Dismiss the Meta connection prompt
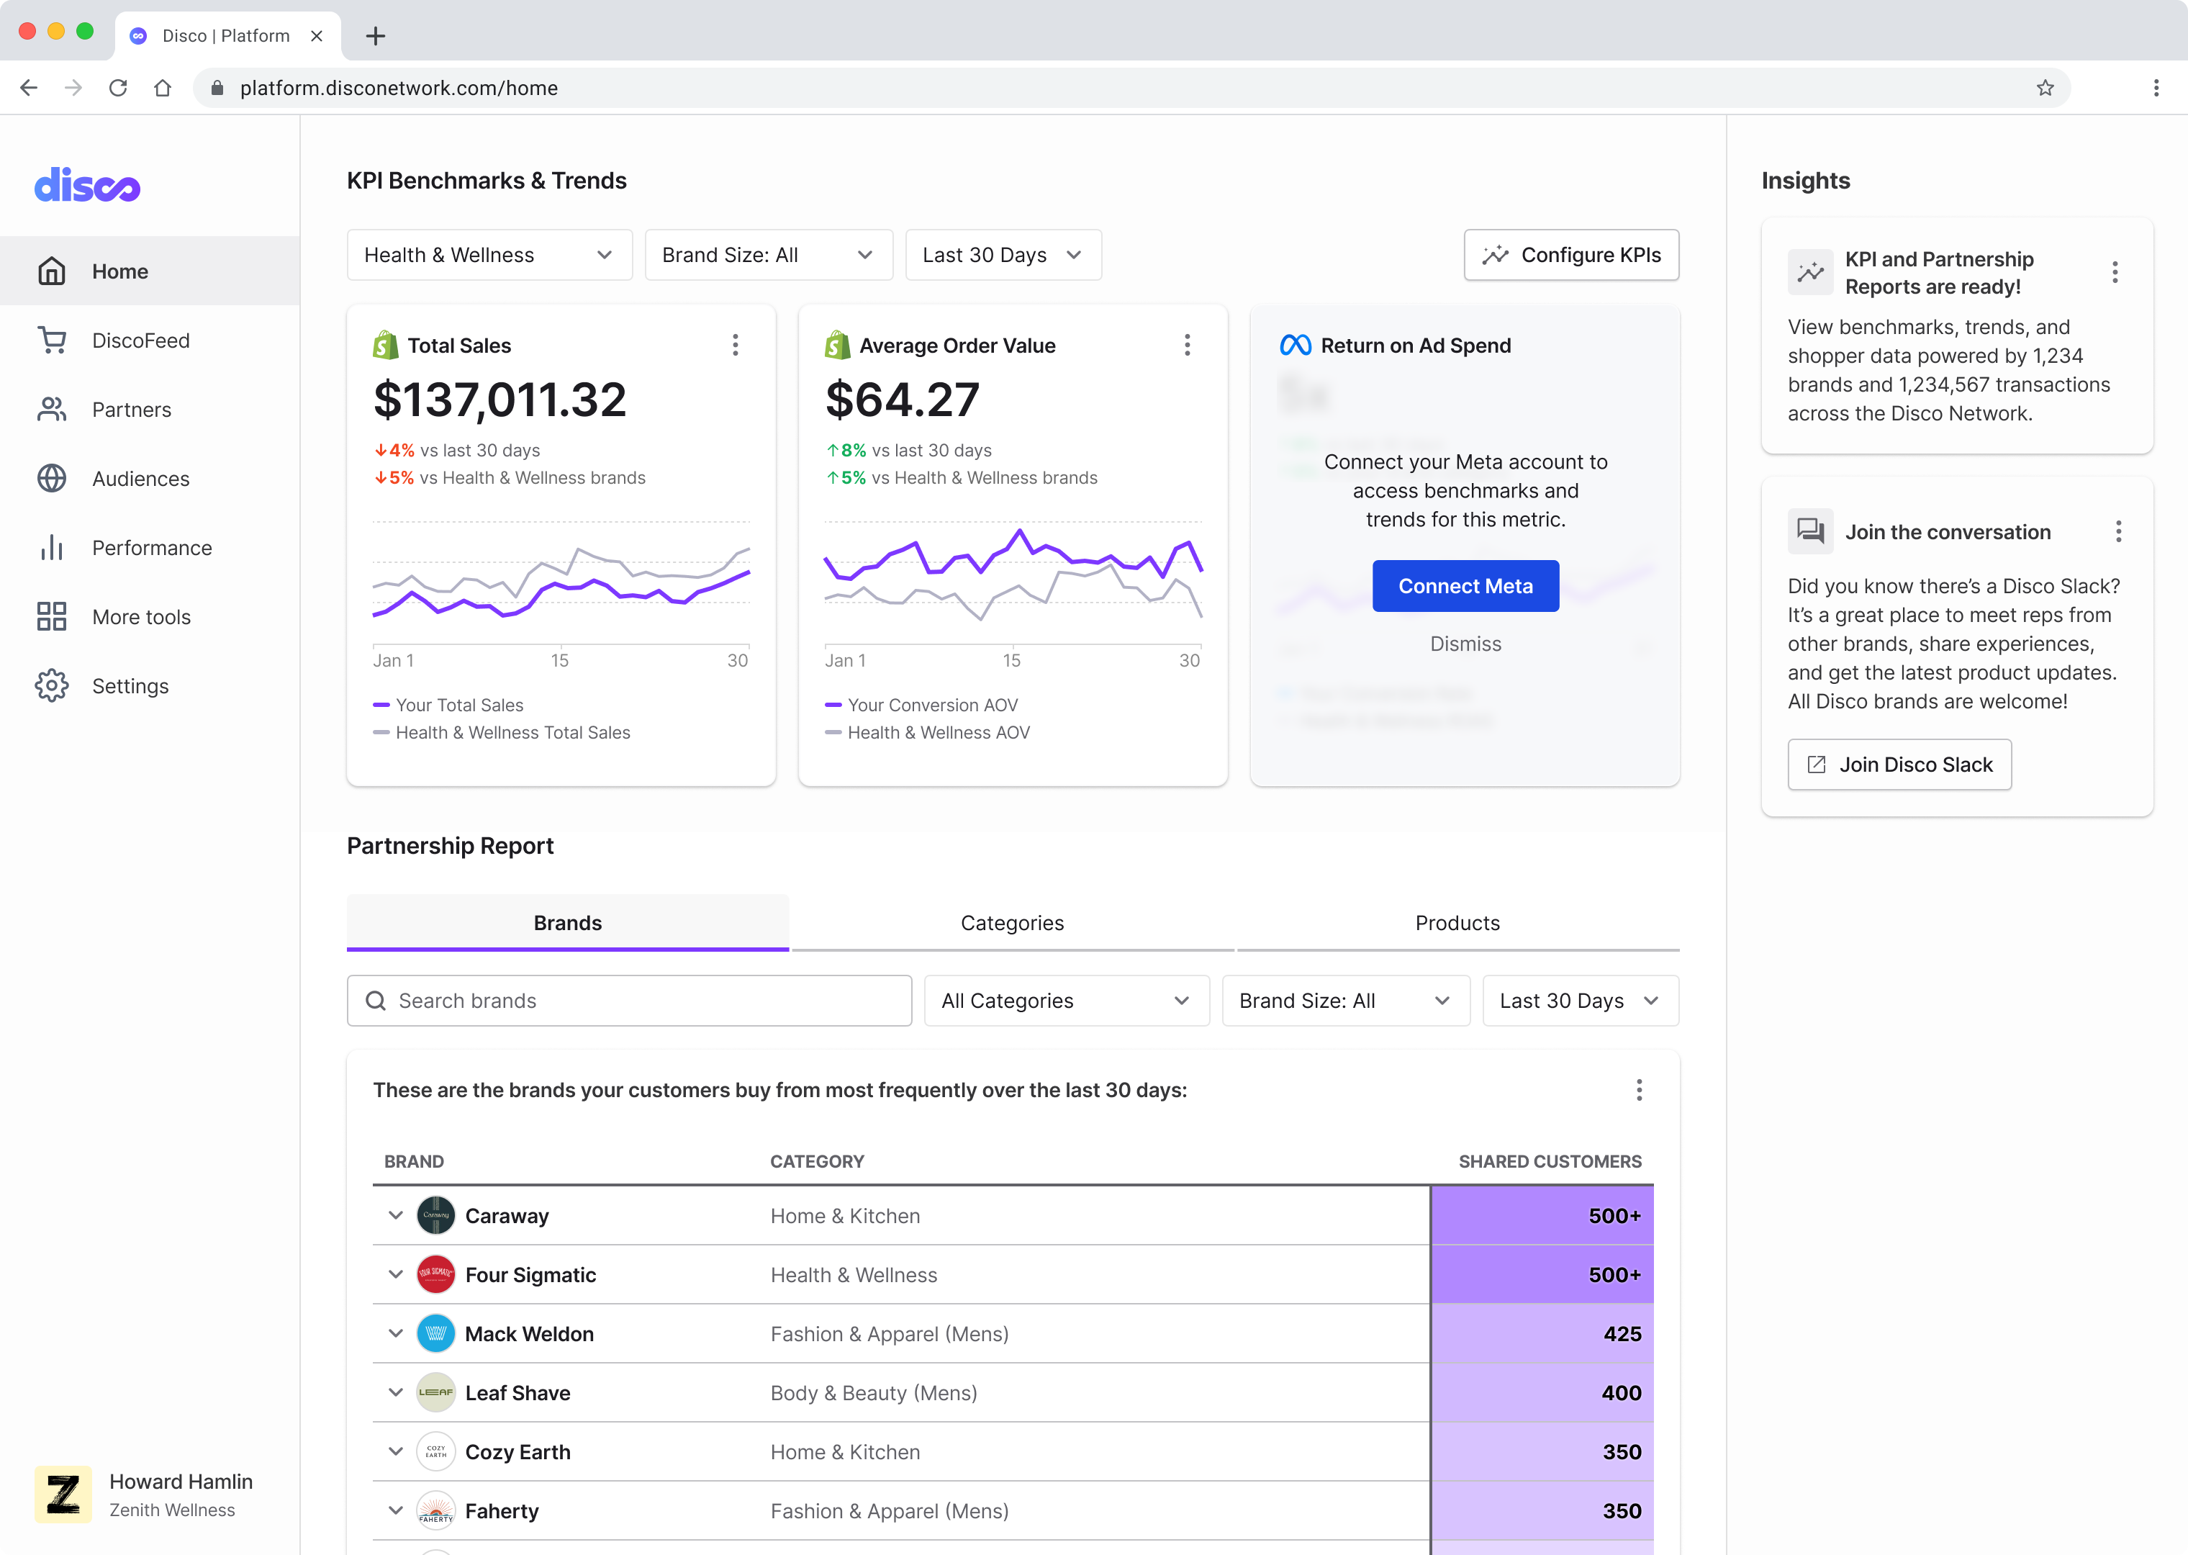This screenshot has width=2188, height=1555. pos(1465,644)
